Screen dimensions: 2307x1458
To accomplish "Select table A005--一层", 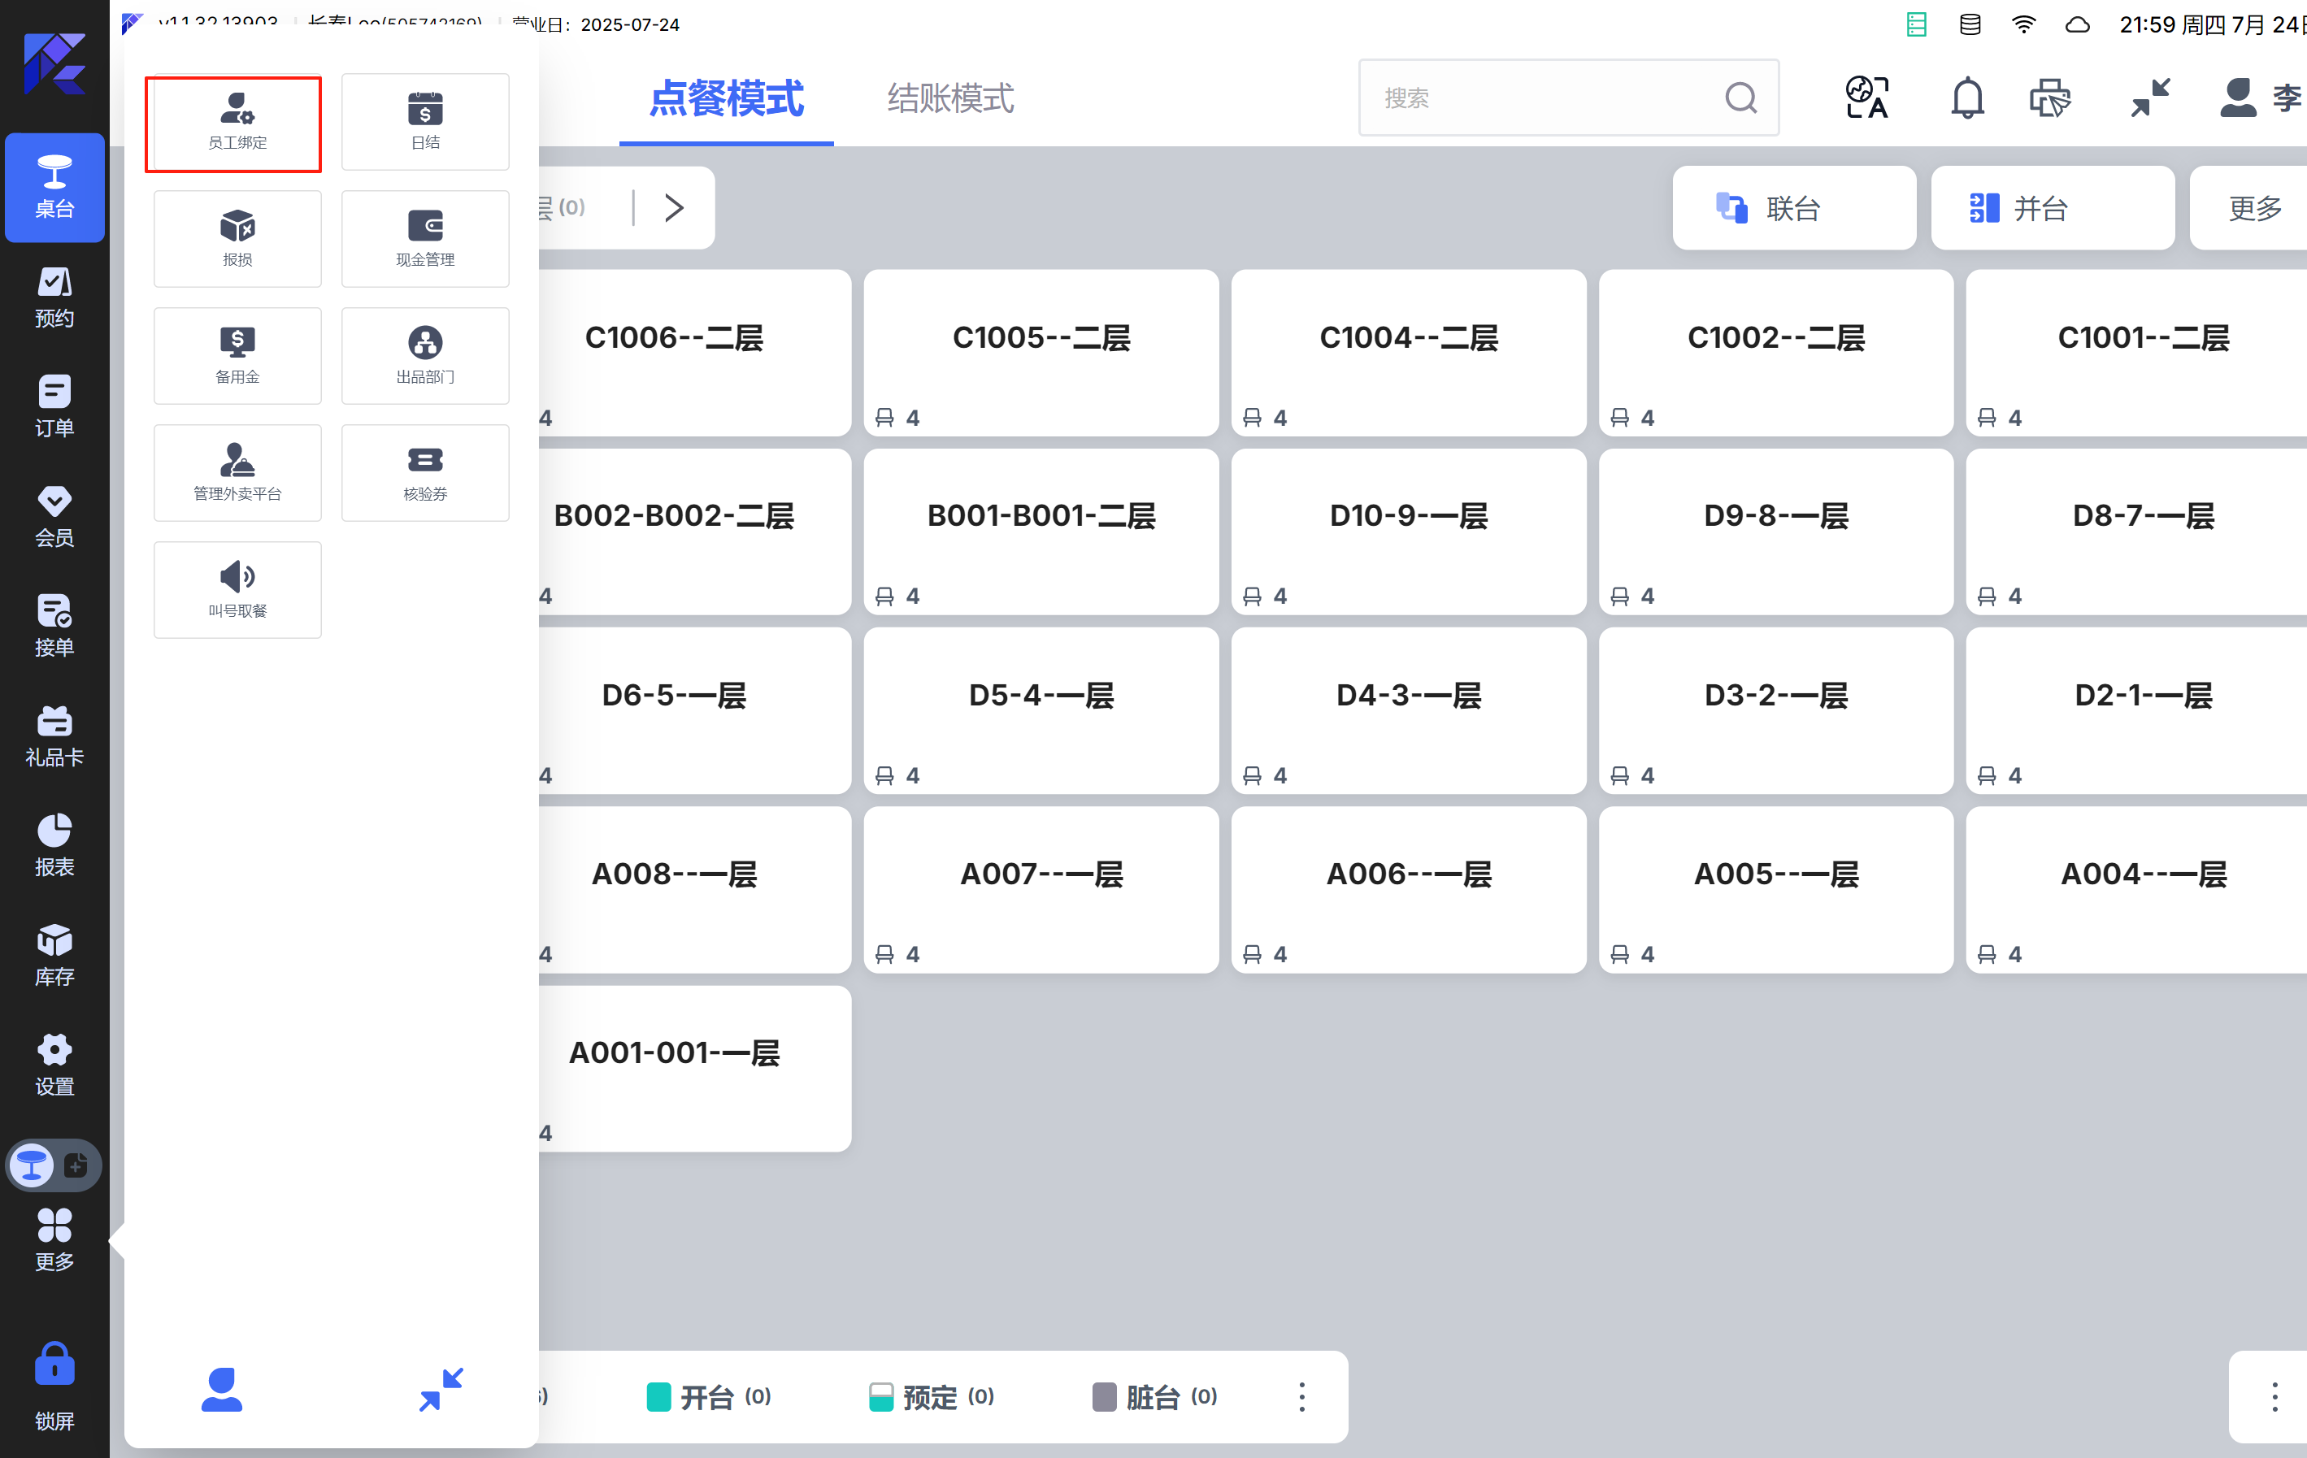I will pos(1776,890).
